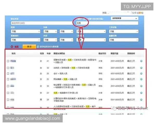The image size is (156, 125).
Task: Click the red reset power icon
Action: [x=12, y=47]
